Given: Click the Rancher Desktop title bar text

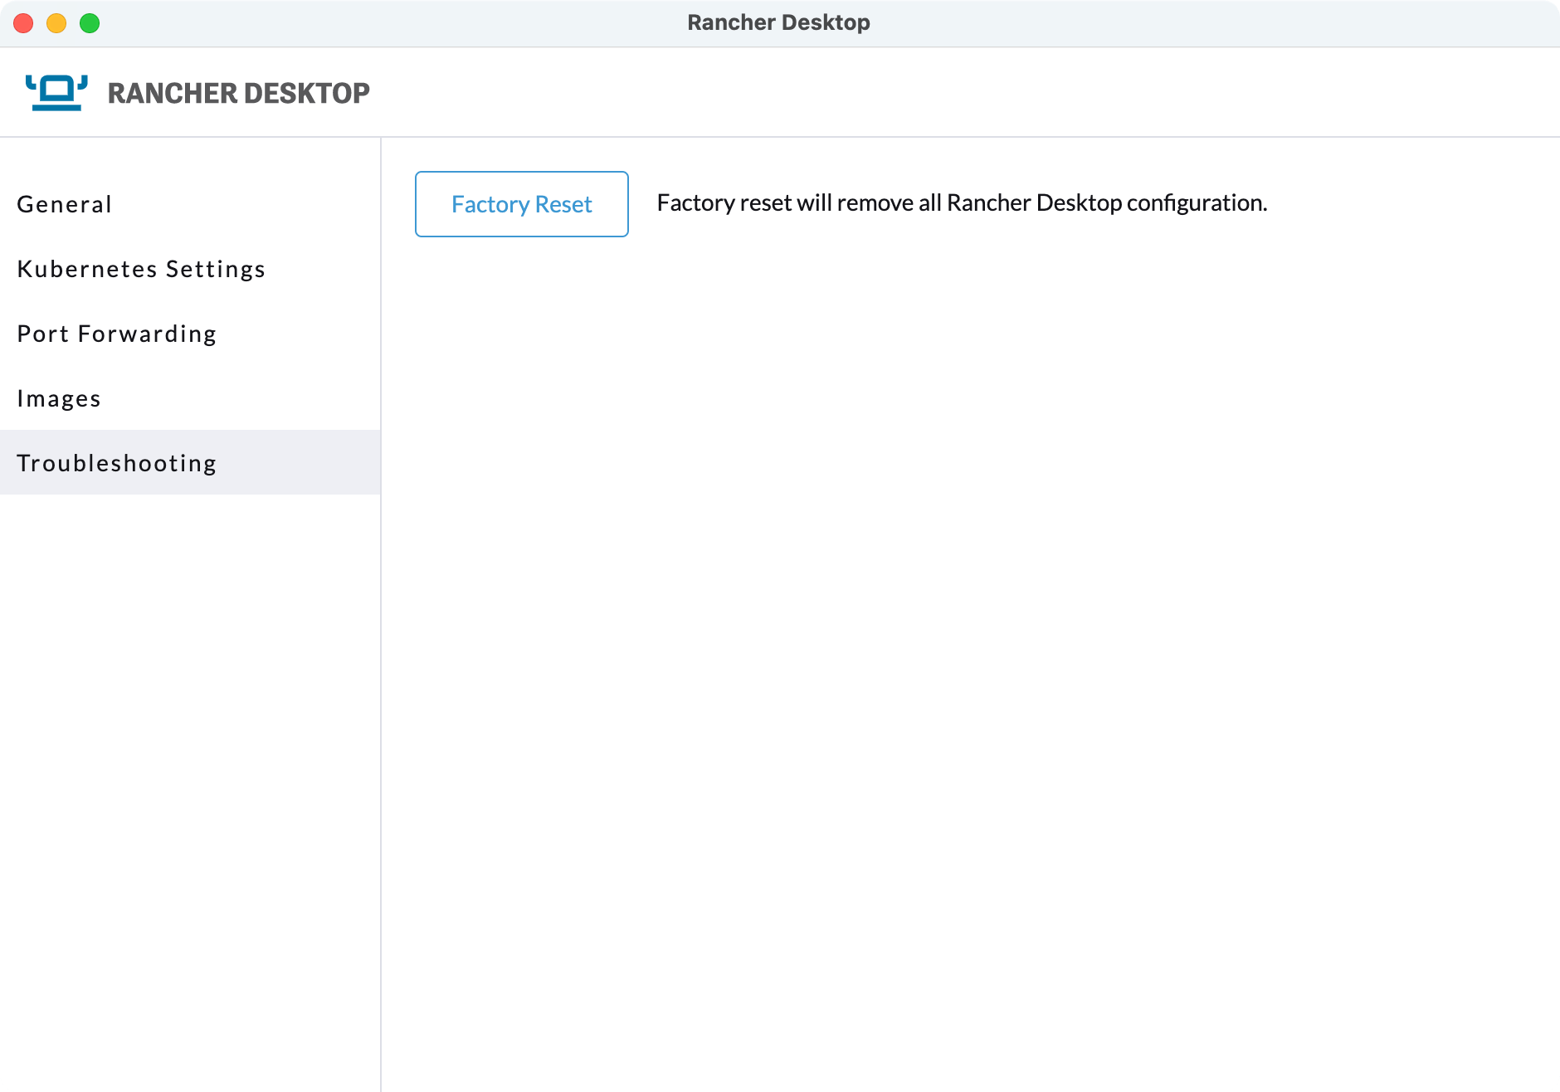Looking at the screenshot, I should click(778, 22).
